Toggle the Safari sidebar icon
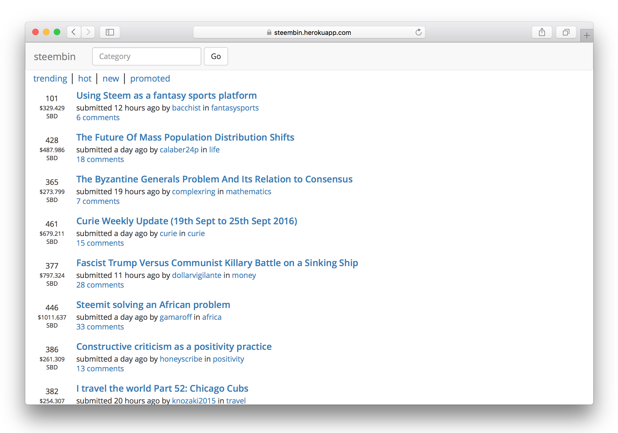 (x=110, y=32)
